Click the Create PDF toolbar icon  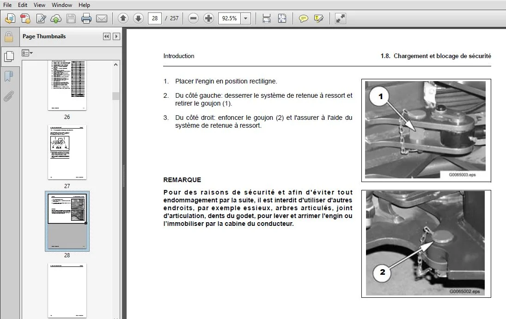pyautogui.click(x=10, y=19)
